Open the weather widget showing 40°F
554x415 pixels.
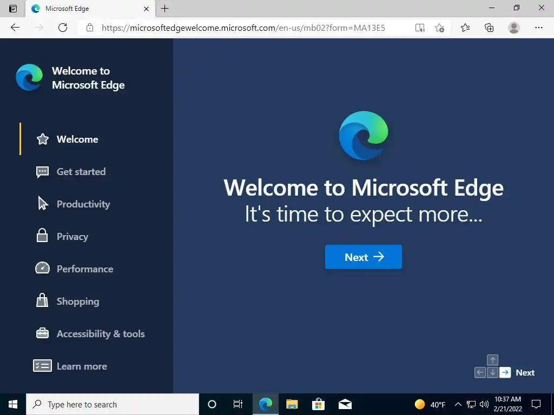(x=430, y=404)
